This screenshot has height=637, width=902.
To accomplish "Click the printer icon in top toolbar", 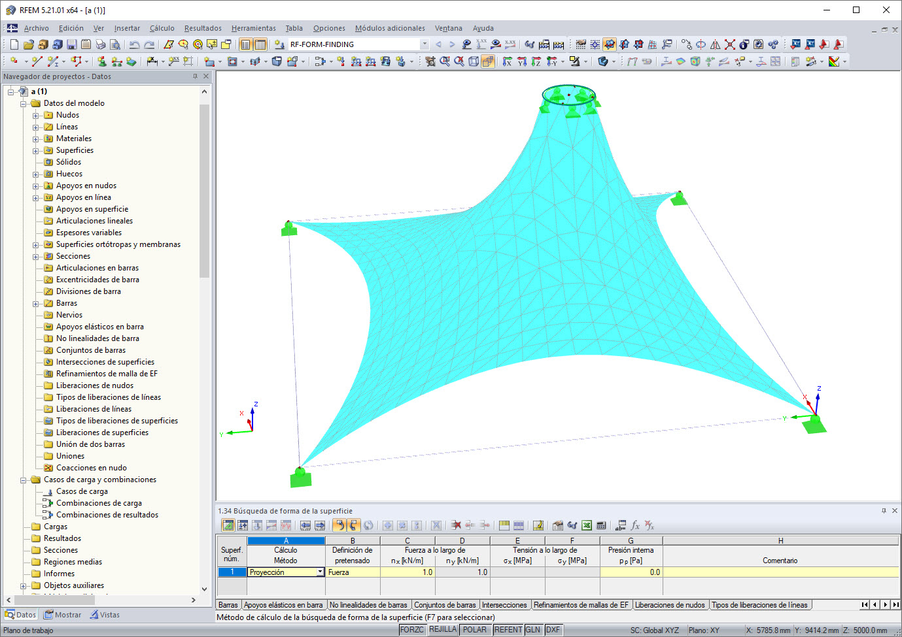I will point(100,44).
